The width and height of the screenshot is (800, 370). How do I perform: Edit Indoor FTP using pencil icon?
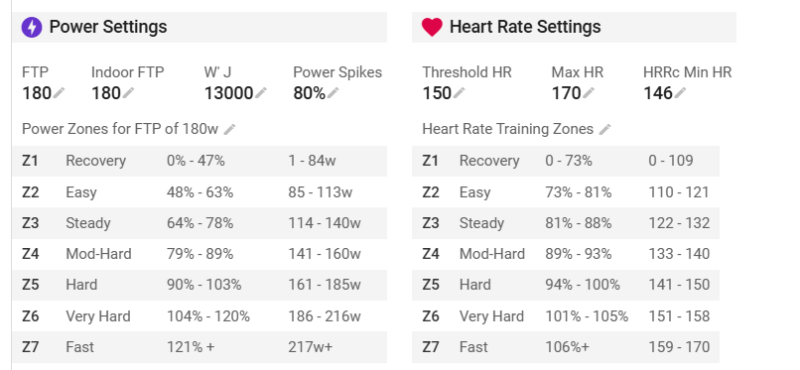(129, 93)
